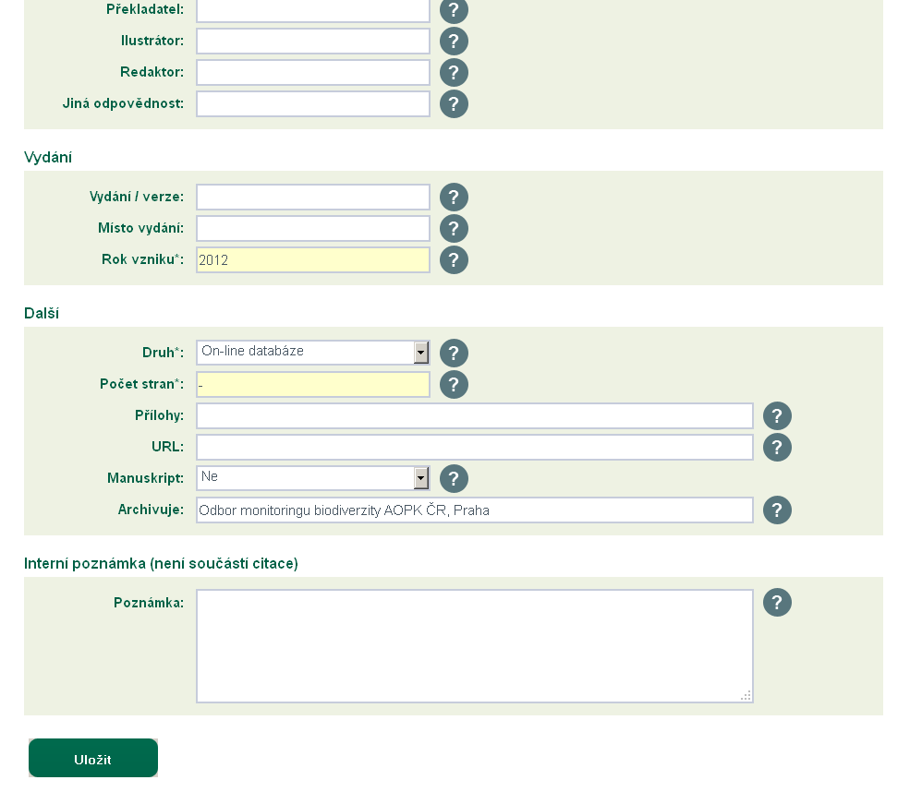Open help for Překladatel field

pos(454,10)
